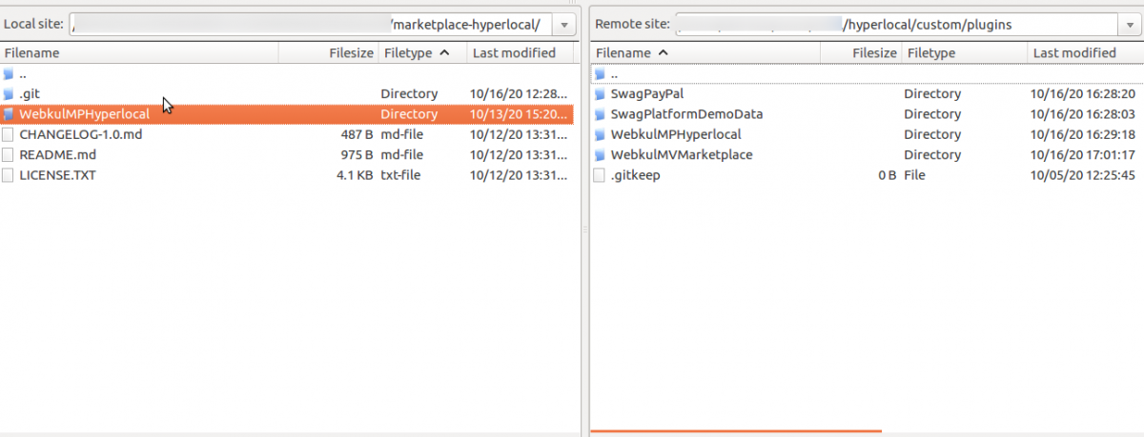
Task: Click the remote WebkulMVMarketplace folder icon
Action: [x=600, y=154]
